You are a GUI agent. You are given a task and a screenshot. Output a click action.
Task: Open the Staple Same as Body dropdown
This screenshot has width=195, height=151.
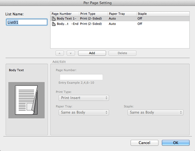156,112
